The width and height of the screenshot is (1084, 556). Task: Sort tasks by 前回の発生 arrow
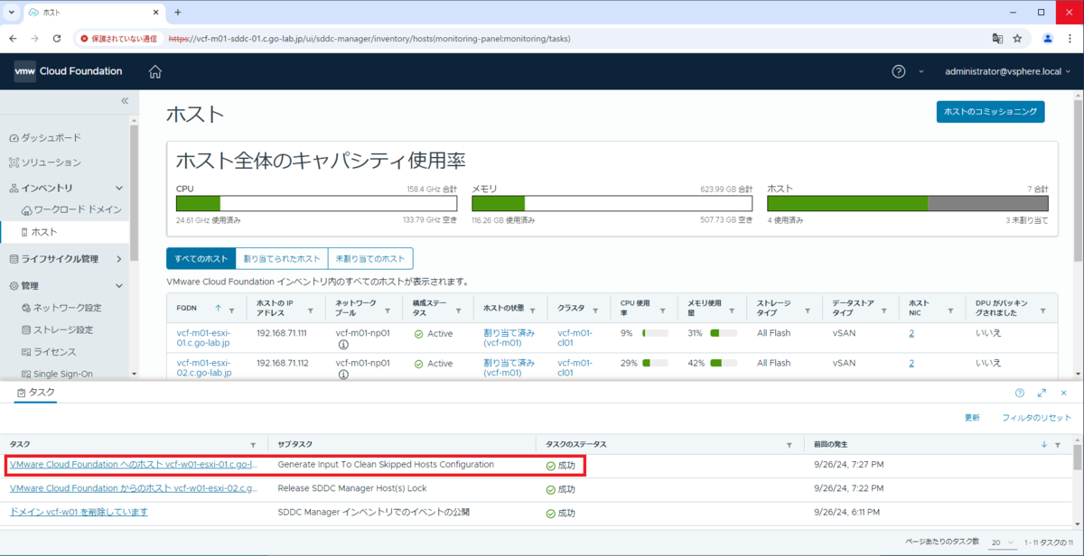[x=1044, y=444]
